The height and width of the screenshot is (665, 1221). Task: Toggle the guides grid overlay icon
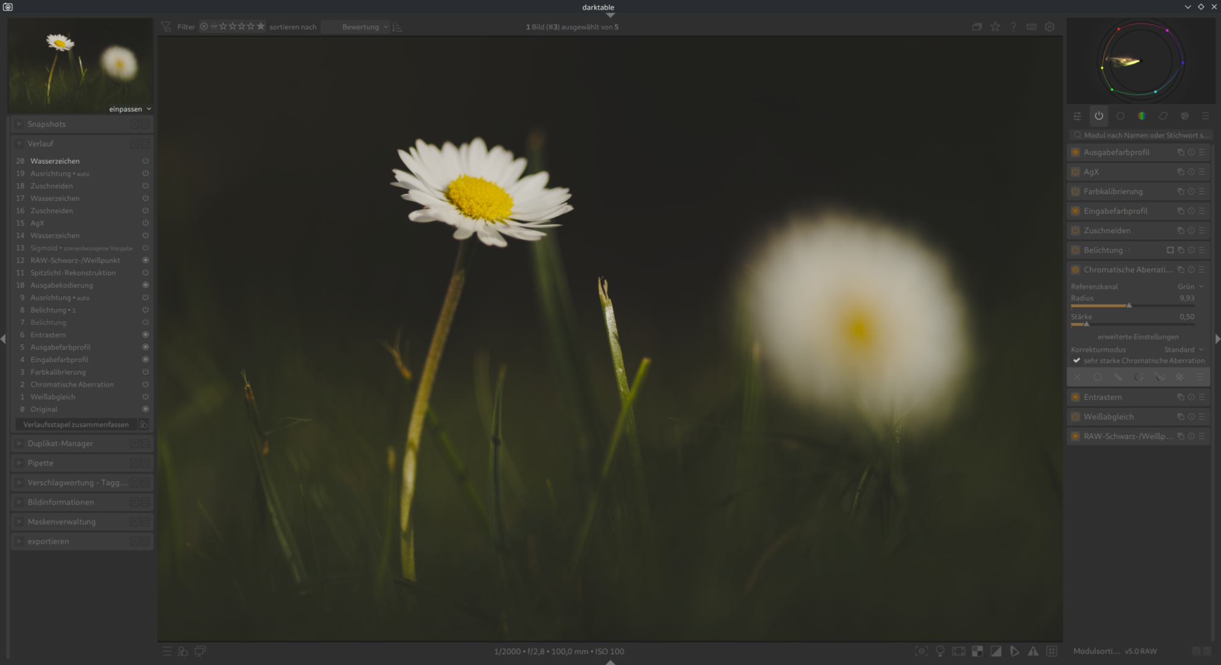tap(1052, 652)
